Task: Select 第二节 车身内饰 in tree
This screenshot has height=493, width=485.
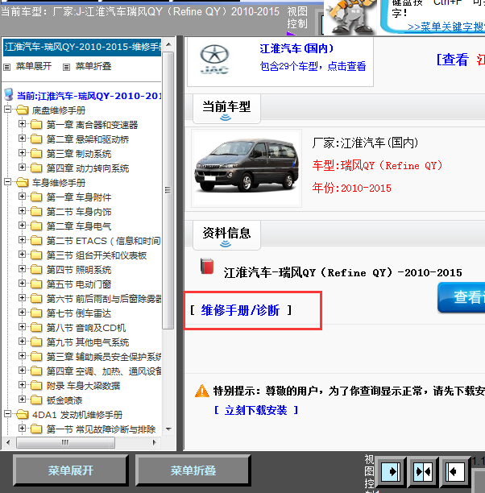Action: 79,212
